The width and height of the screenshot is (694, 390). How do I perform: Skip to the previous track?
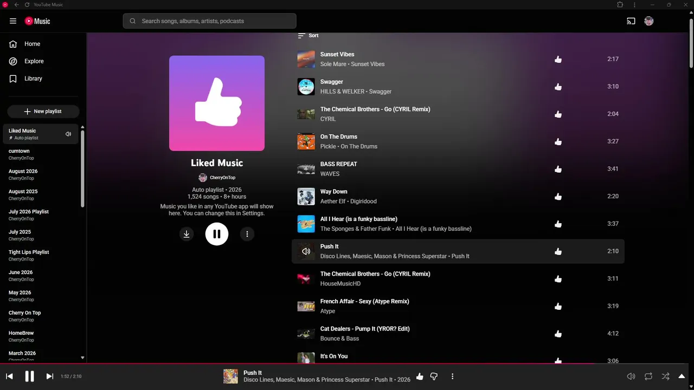pyautogui.click(x=9, y=376)
